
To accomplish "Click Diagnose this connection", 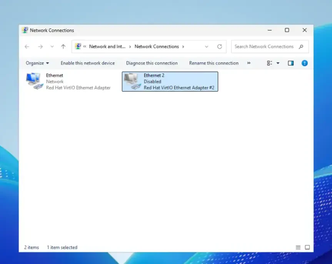I will 152,63.
